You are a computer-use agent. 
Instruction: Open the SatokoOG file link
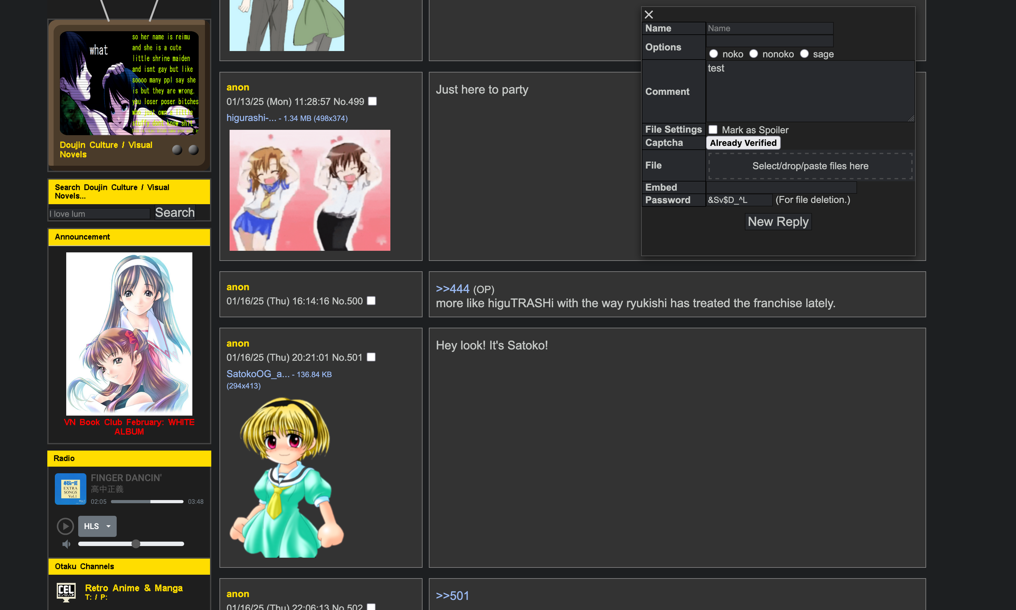[258, 374]
